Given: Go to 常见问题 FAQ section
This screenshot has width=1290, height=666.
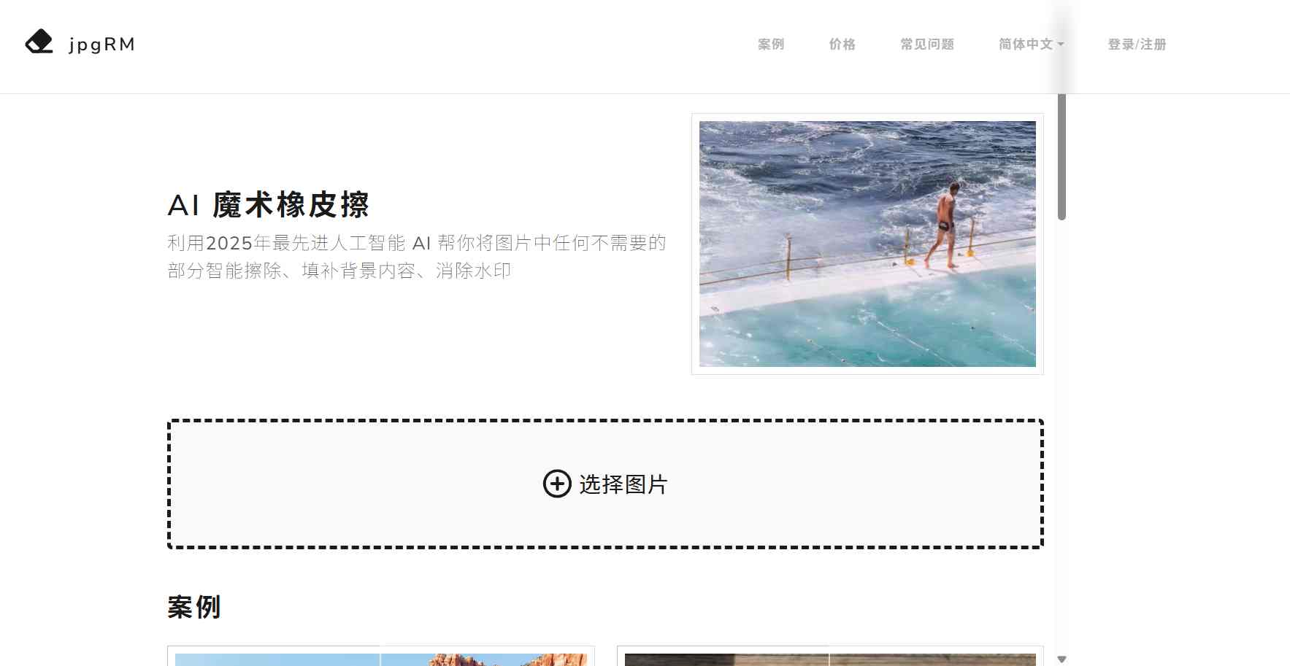Looking at the screenshot, I should 927,44.
